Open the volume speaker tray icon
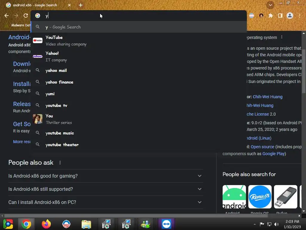The width and height of the screenshot is (306, 230). pyautogui.click(x=276, y=224)
